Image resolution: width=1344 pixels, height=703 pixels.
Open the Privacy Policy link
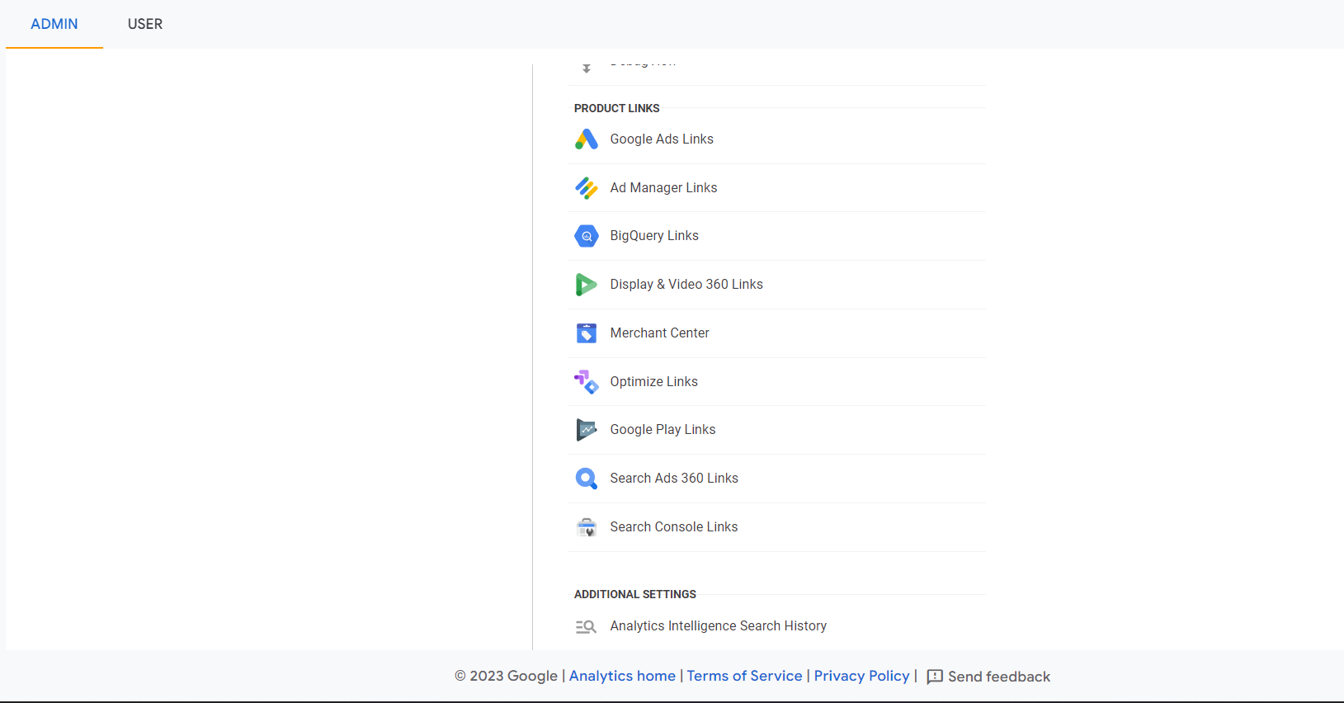(861, 676)
